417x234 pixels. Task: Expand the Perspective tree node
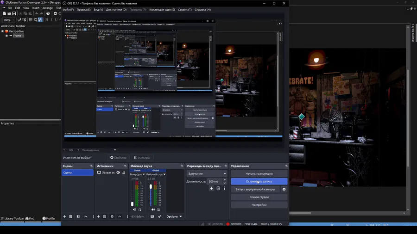(x=3, y=31)
